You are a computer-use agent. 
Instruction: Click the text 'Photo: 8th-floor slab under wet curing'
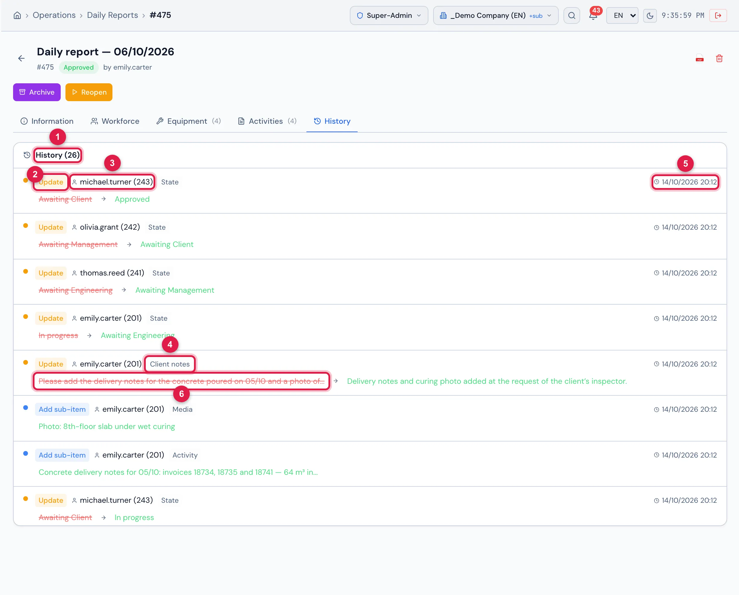[107, 426]
